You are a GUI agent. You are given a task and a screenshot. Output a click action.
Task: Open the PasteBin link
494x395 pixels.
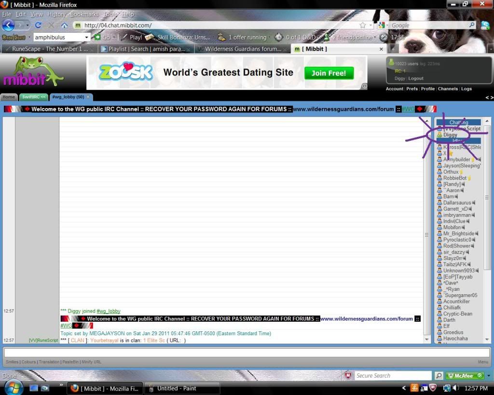[70, 362]
